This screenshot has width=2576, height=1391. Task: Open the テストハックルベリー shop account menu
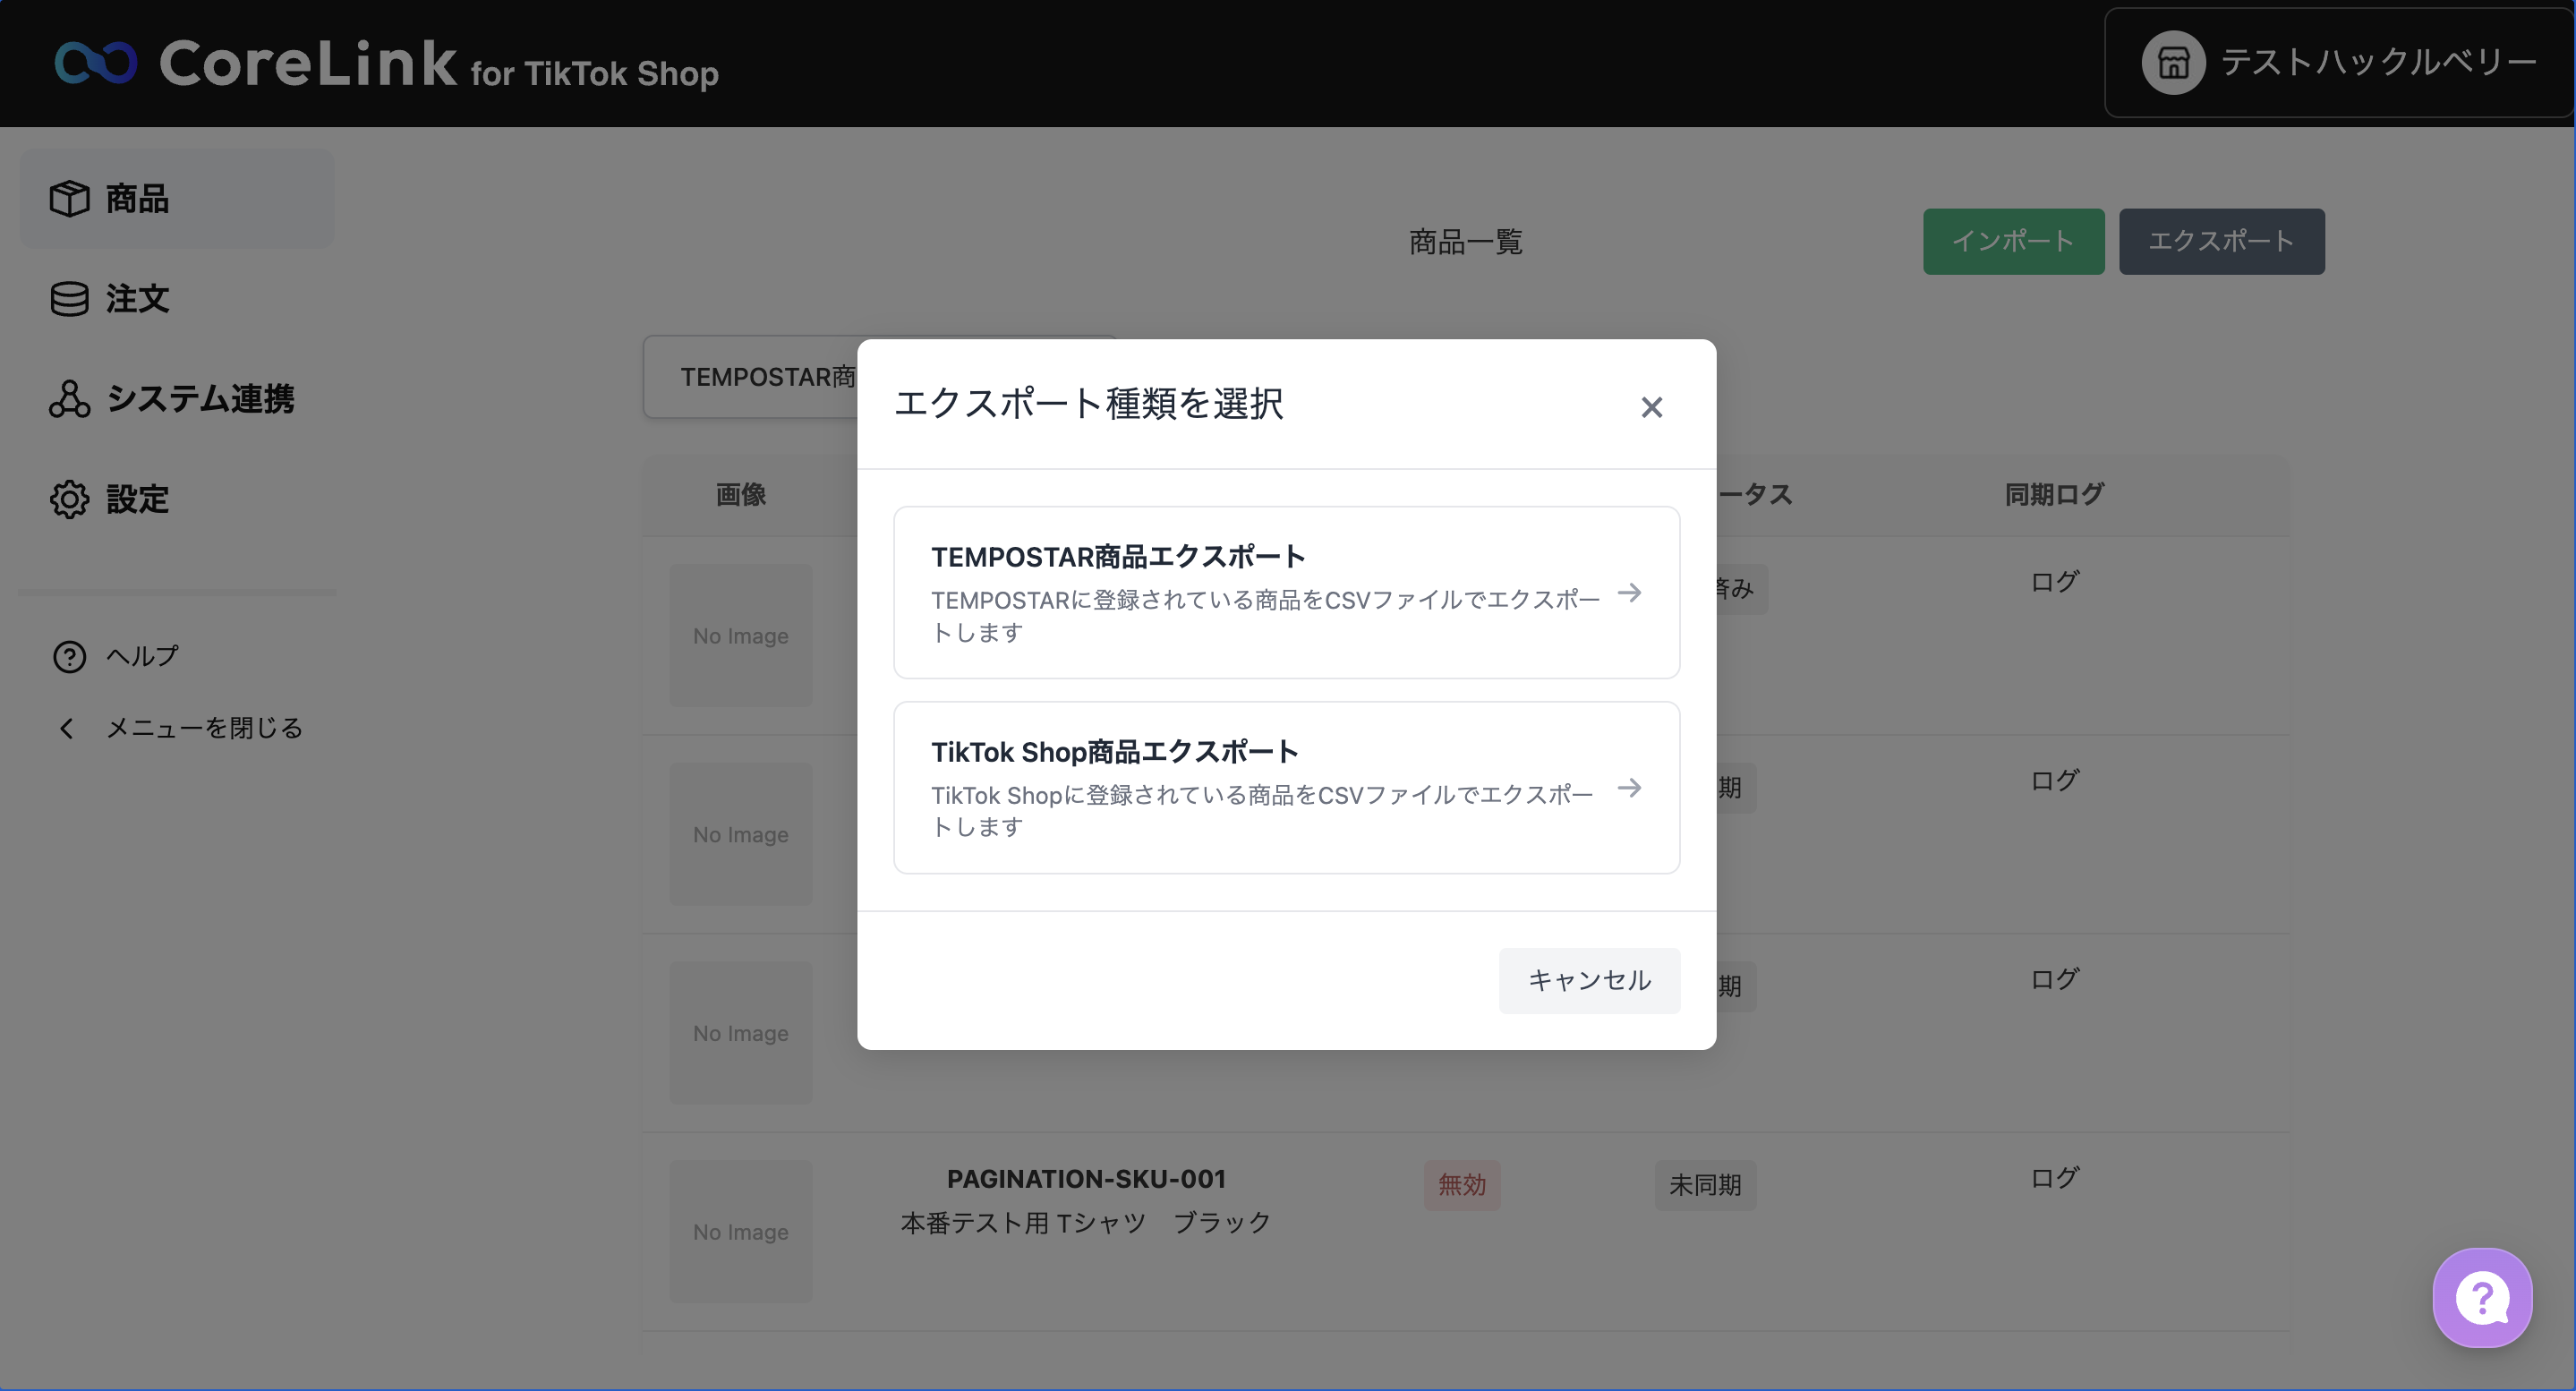point(2376,63)
